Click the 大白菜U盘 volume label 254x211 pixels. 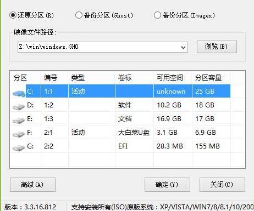click(134, 132)
